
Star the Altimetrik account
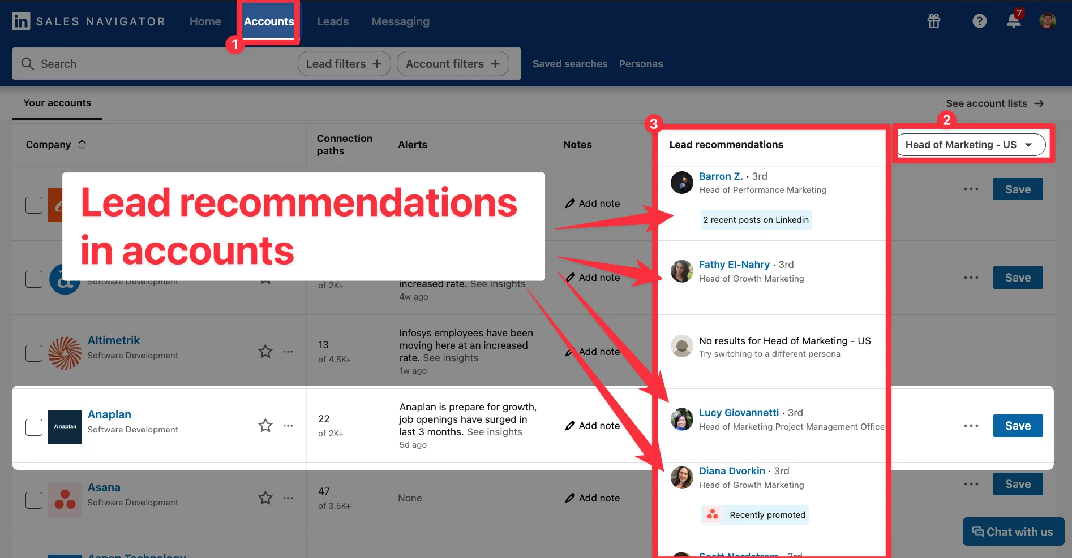pos(265,351)
